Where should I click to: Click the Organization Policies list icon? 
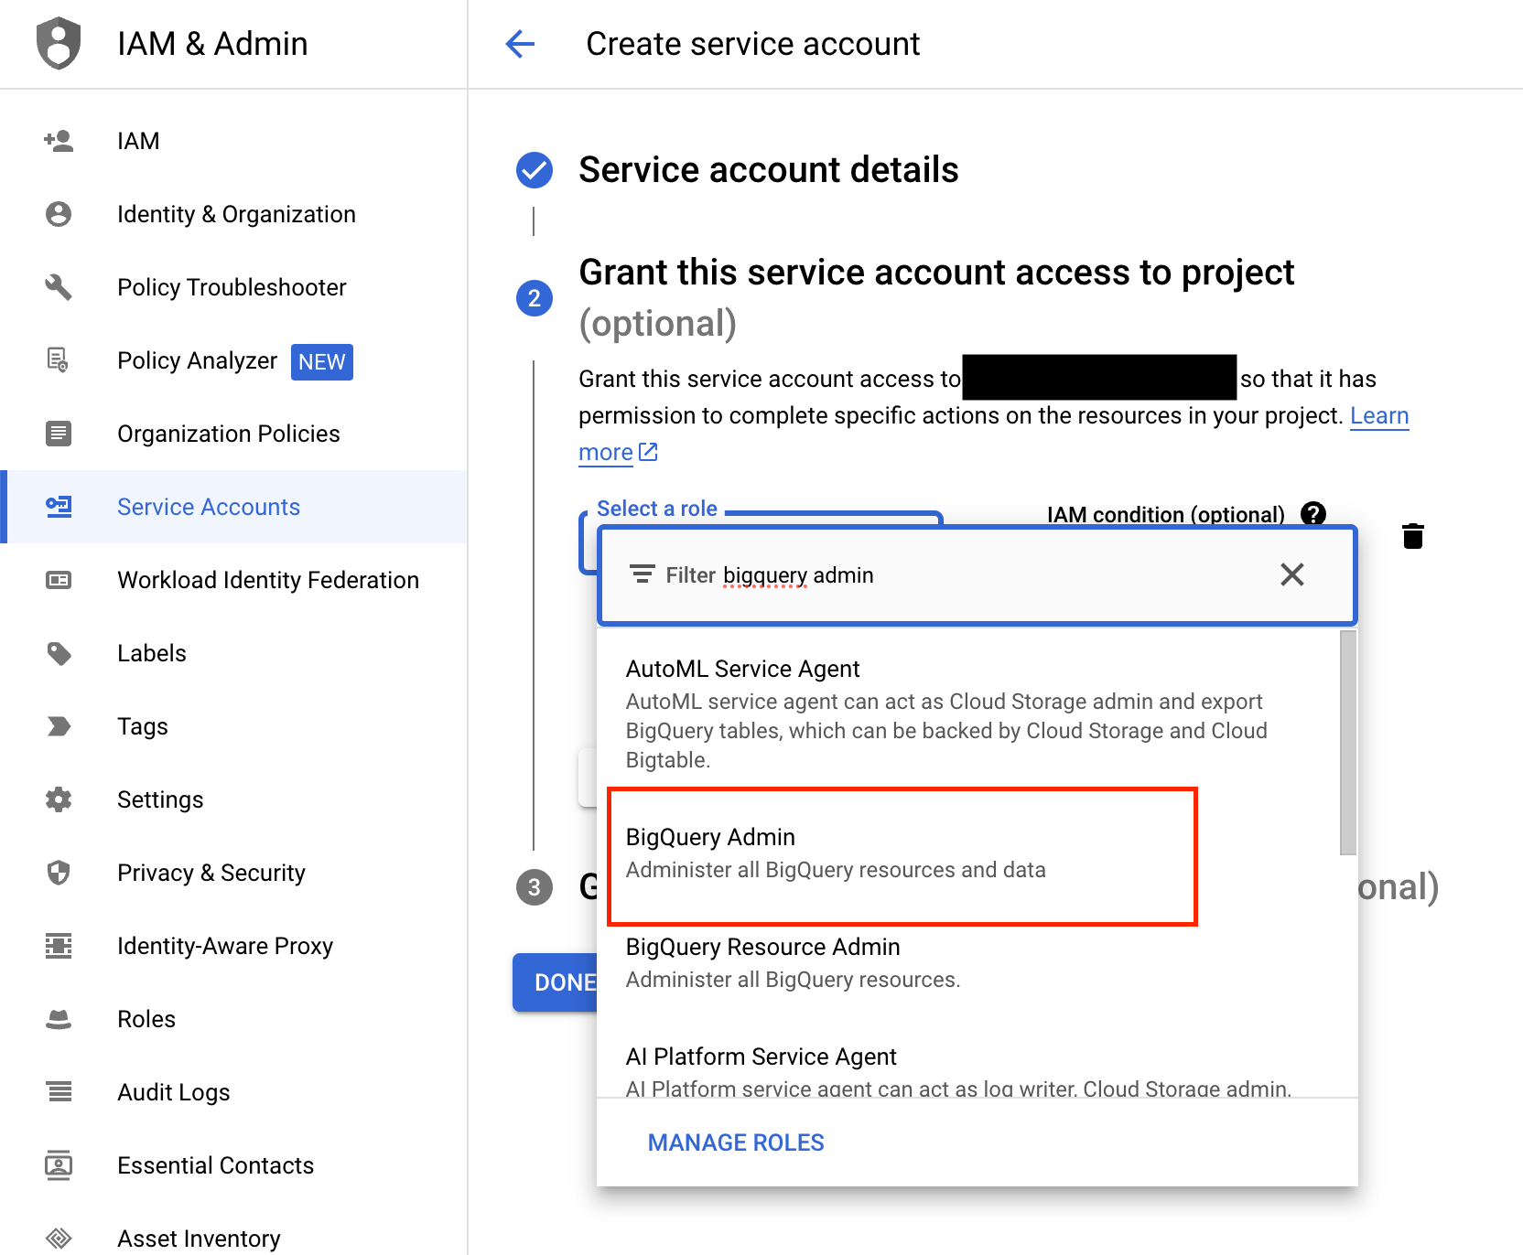pos(59,434)
